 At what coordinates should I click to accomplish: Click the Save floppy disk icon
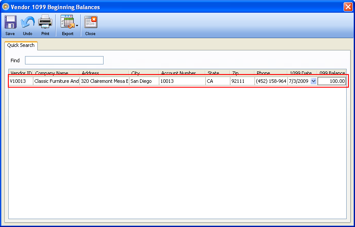click(x=10, y=22)
